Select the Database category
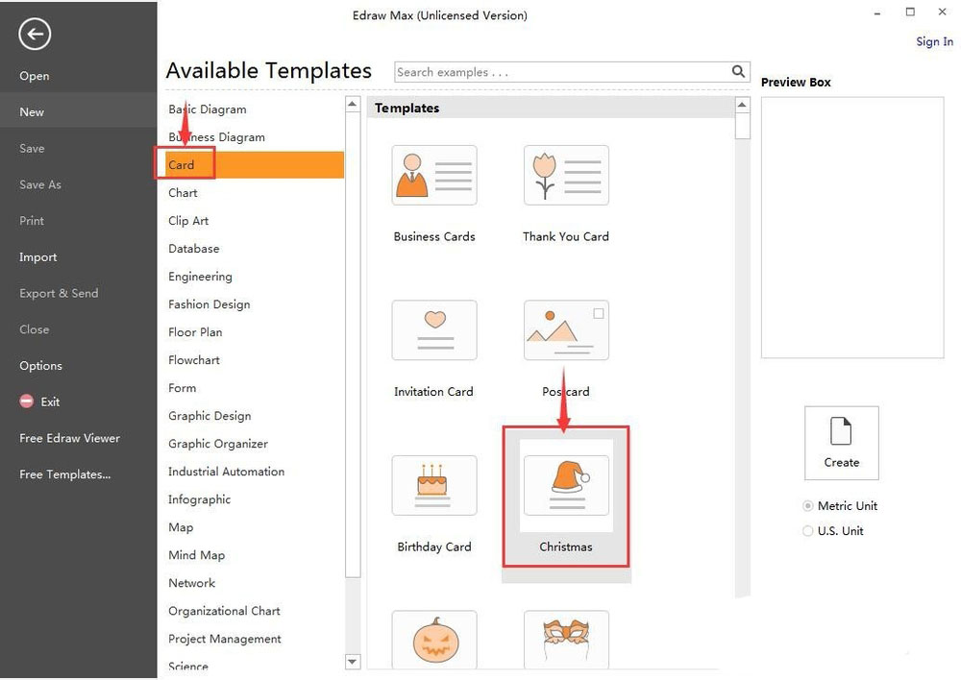 click(x=194, y=249)
